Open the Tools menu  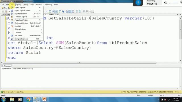pyautogui.click(x=32, y=5)
